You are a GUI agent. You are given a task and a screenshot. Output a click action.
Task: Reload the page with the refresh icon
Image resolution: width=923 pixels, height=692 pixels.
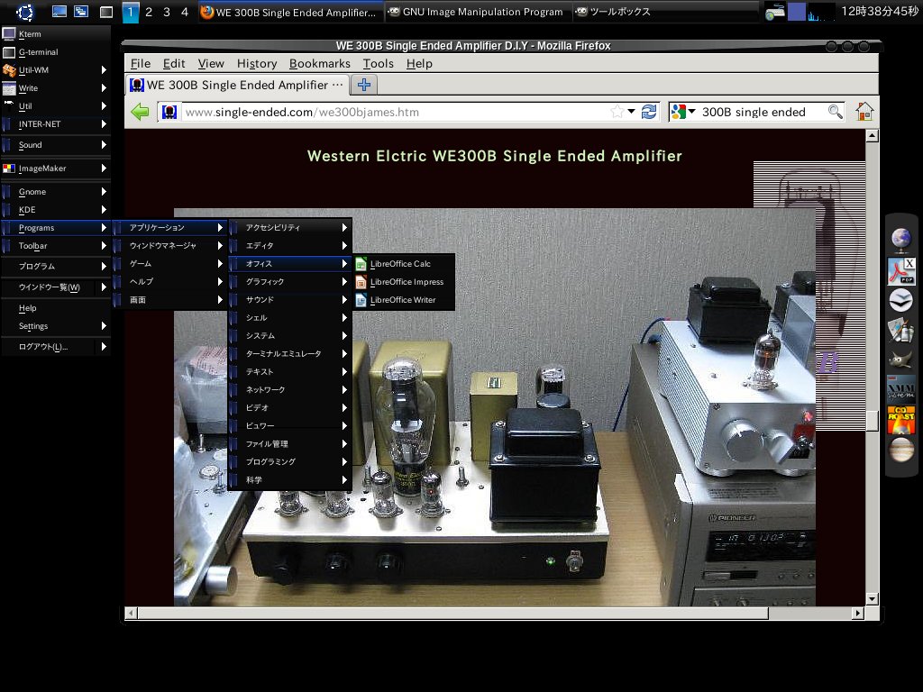click(x=648, y=112)
